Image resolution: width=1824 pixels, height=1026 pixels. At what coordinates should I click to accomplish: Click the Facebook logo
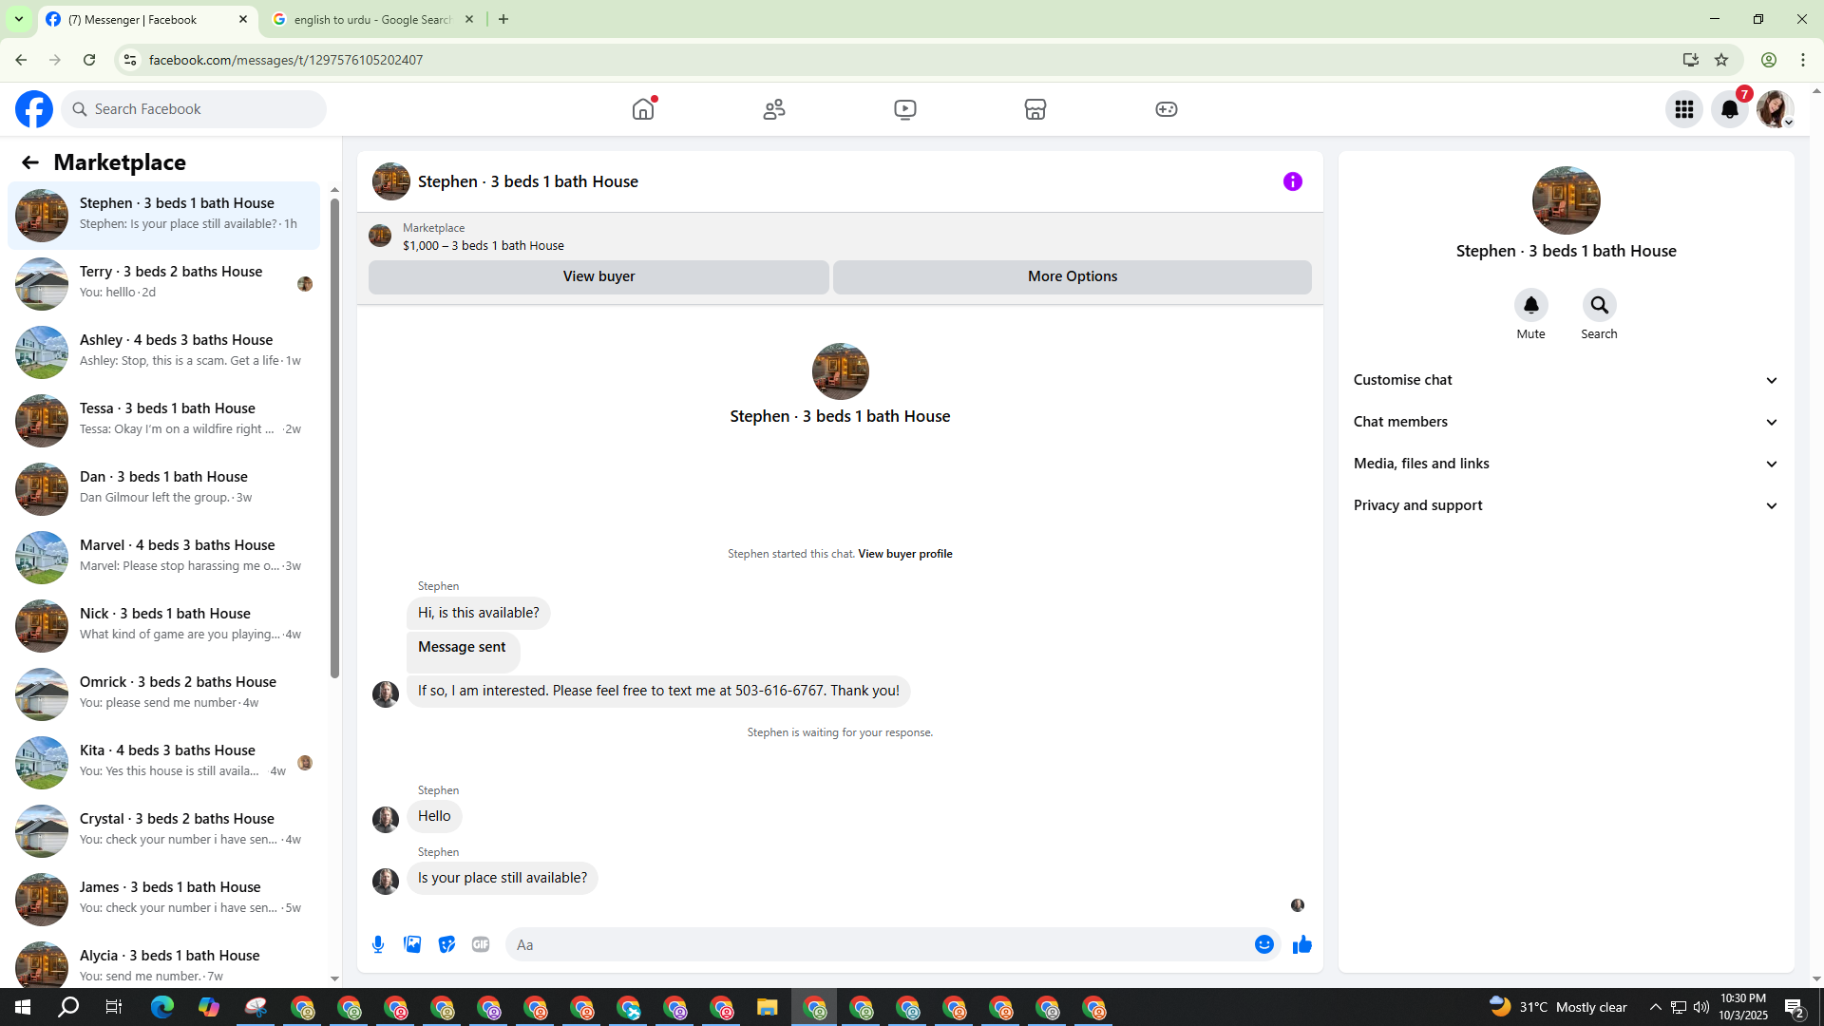point(34,109)
